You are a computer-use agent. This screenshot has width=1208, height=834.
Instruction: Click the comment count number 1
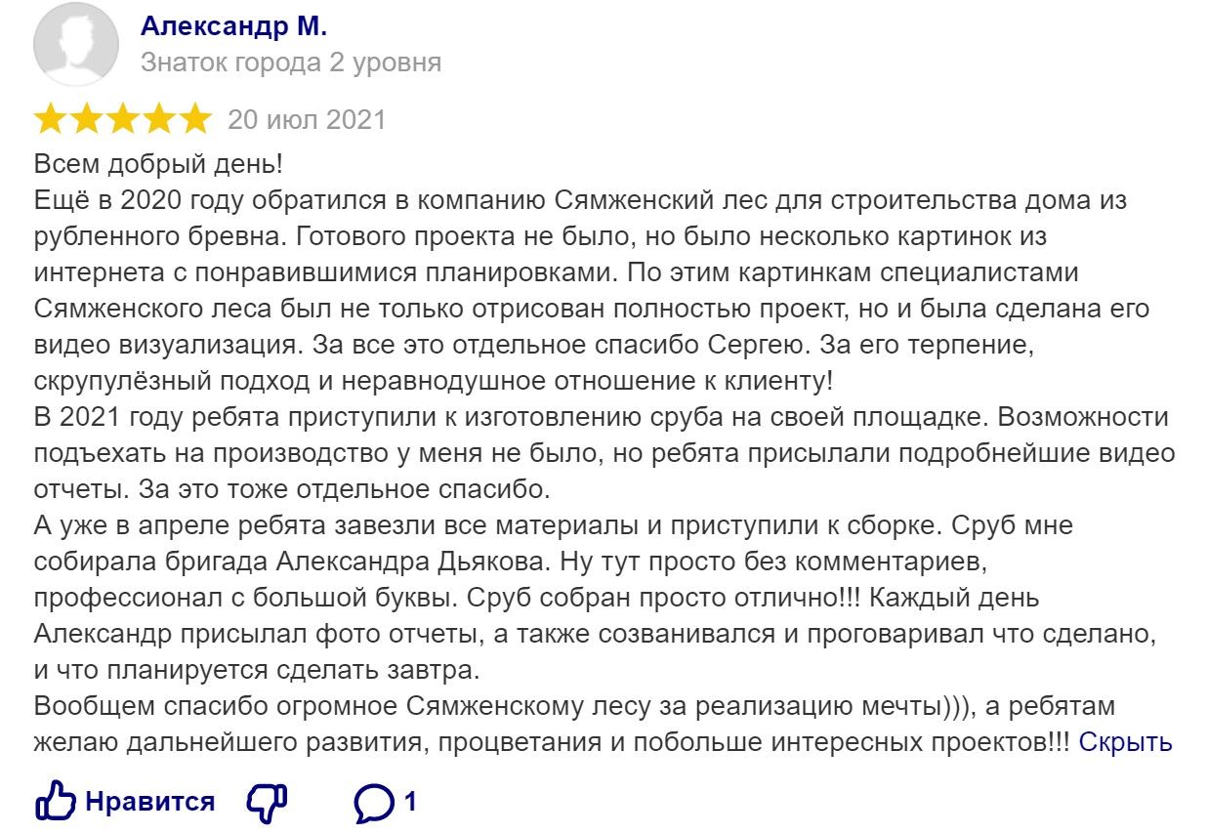point(410,802)
